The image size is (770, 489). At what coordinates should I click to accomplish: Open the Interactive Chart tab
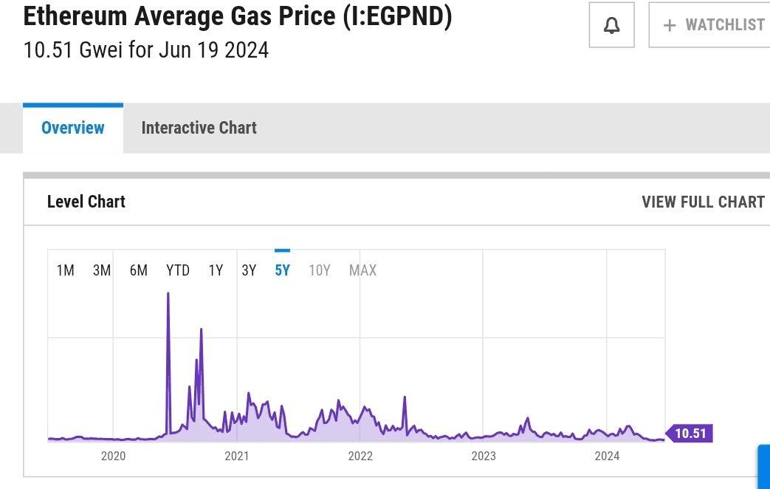199,128
